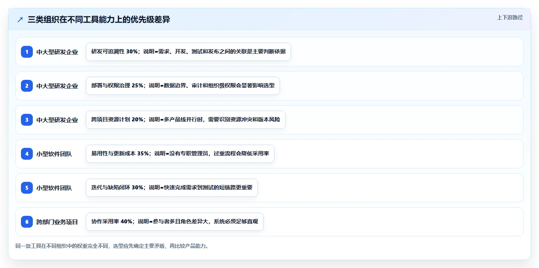Click number badge 1
The width and height of the screenshot is (539, 268).
(x=27, y=52)
